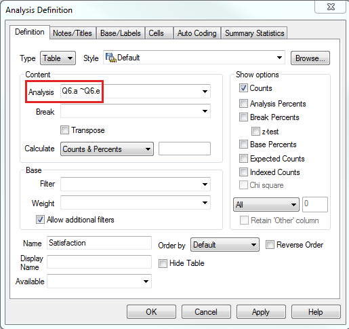Screen dimensions: 349x329
Task: Click the empty field next to Calculate
Action: point(184,149)
